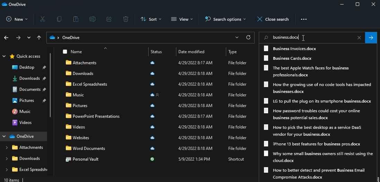
Task: Open the Sort dropdown menu
Action: click(151, 19)
